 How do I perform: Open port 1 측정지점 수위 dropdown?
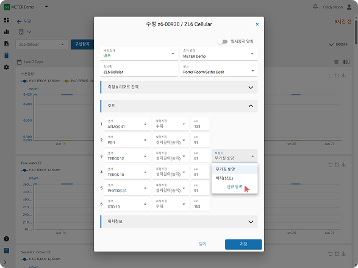[x=171, y=124]
